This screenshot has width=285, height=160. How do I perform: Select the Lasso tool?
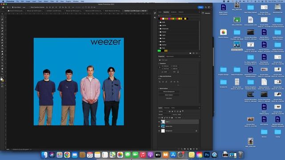pyautogui.click(x=2, y=20)
